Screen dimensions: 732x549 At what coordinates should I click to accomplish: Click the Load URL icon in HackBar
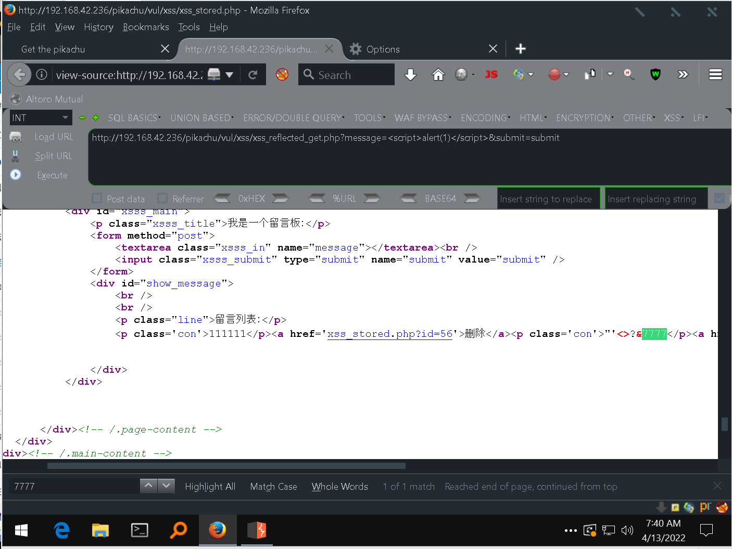16,137
